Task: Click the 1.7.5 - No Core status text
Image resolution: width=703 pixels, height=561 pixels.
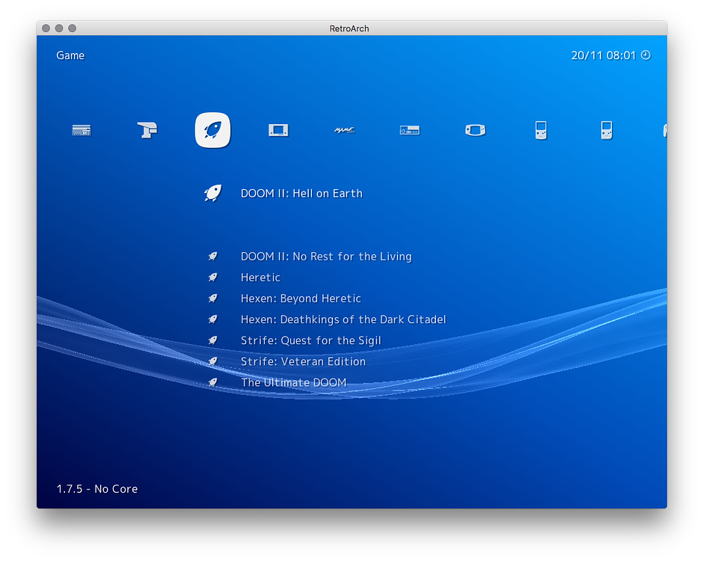Action: 97,488
